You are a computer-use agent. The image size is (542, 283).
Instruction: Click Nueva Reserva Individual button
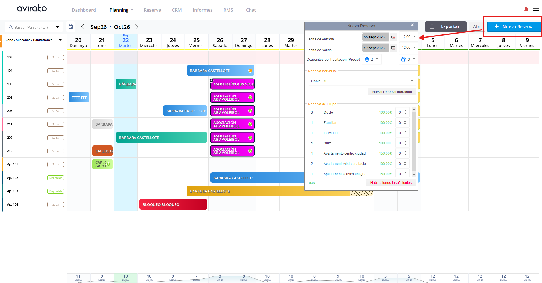click(392, 92)
